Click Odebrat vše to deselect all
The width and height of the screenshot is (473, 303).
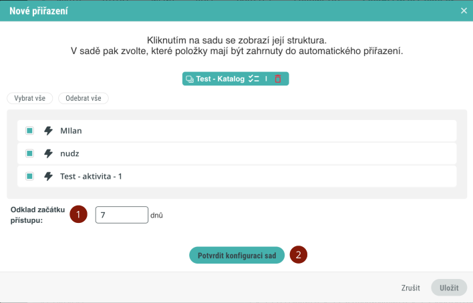84,98
